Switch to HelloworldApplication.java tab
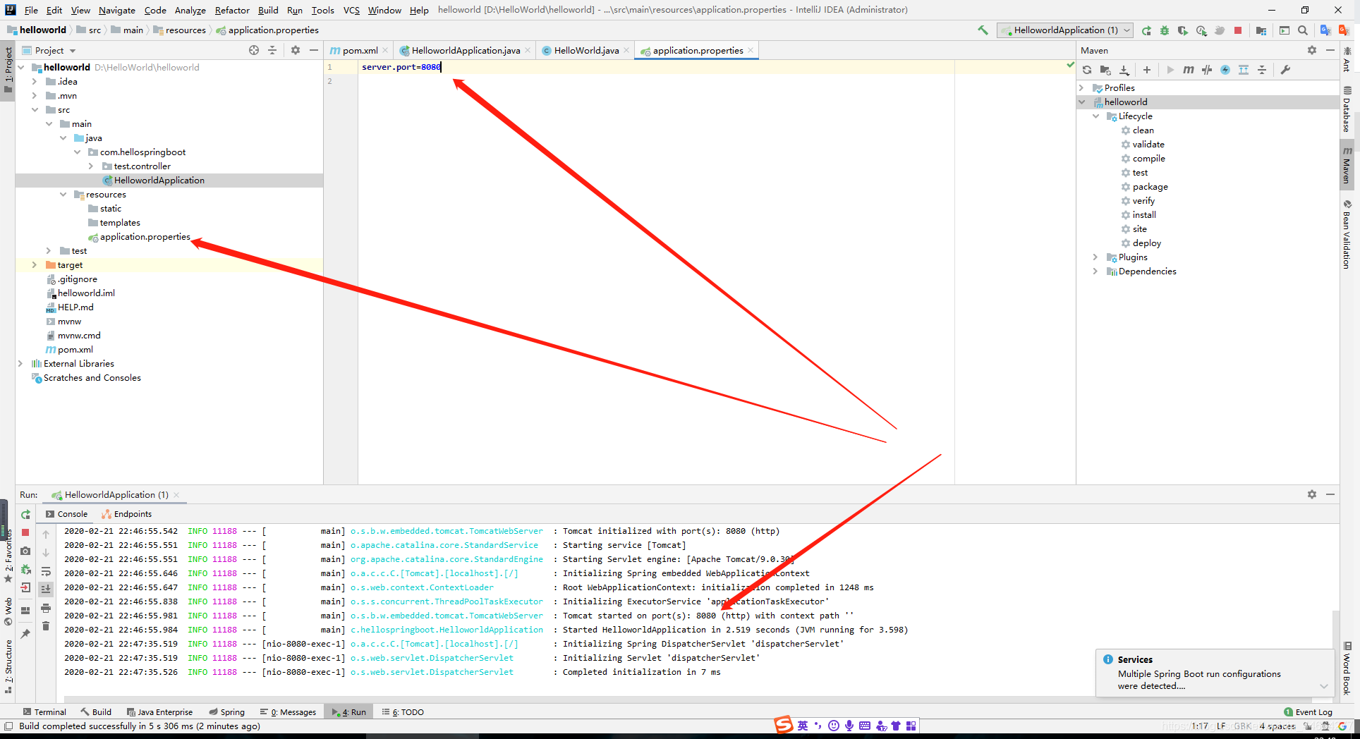 click(466, 50)
